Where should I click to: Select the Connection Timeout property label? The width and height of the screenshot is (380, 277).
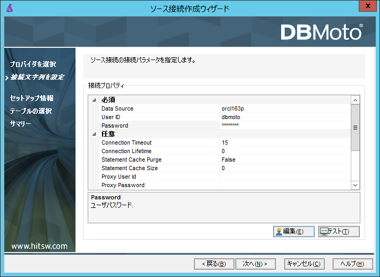(x=126, y=142)
